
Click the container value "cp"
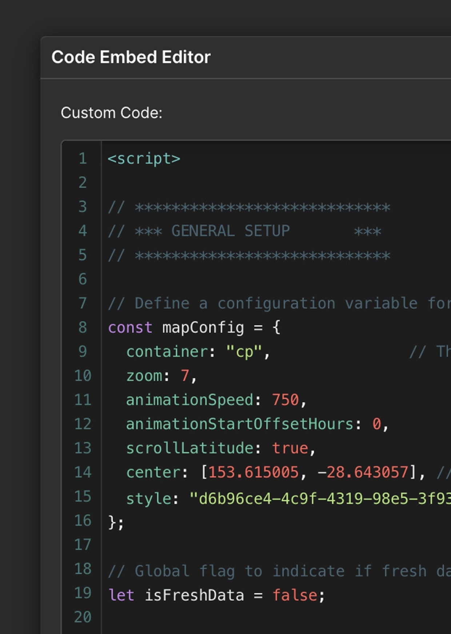[244, 352]
